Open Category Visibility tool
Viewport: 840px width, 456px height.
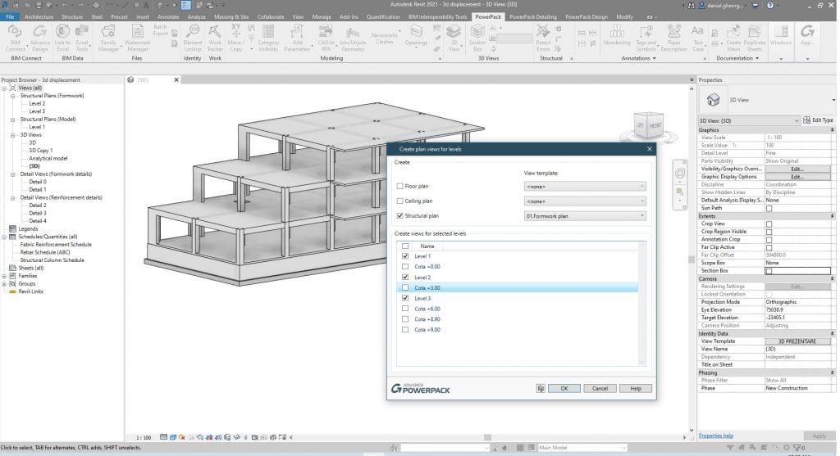coord(268,38)
